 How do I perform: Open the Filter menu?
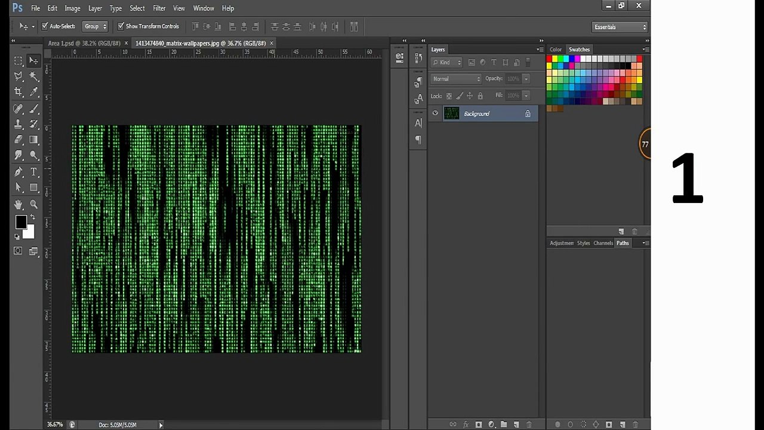(159, 8)
